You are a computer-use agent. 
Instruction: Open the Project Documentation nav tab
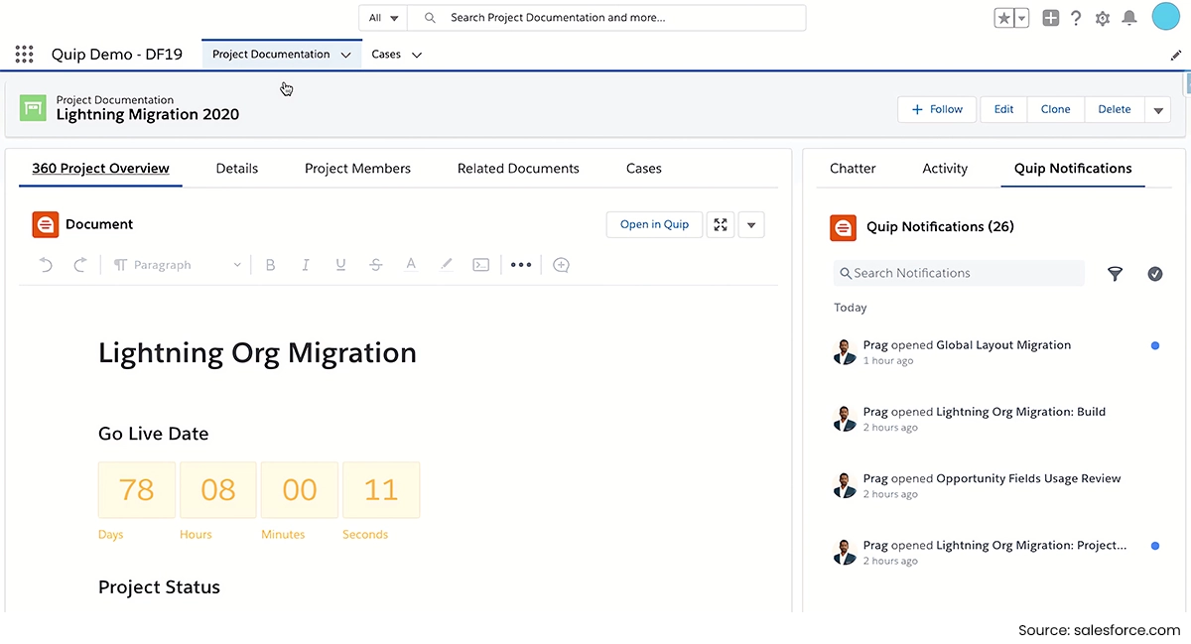[x=271, y=55]
